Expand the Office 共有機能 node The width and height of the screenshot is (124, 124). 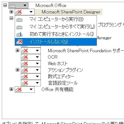(x=11, y=89)
